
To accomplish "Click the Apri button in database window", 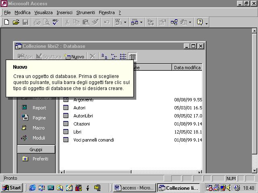I will (x=25, y=57).
